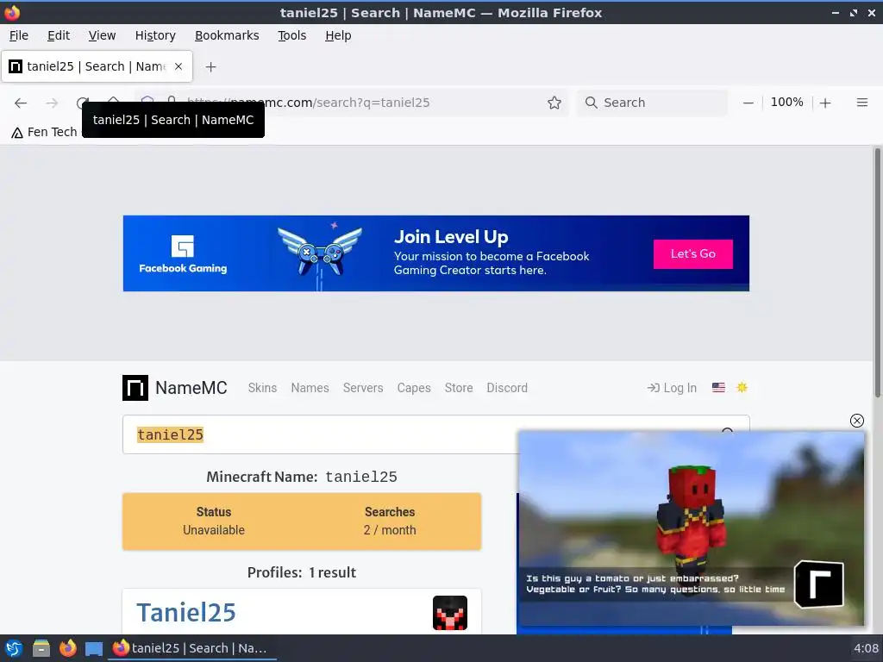Open the Taniel25 profile link
Image resolution: width=883 pixels, height=662 pixels.
186,613
